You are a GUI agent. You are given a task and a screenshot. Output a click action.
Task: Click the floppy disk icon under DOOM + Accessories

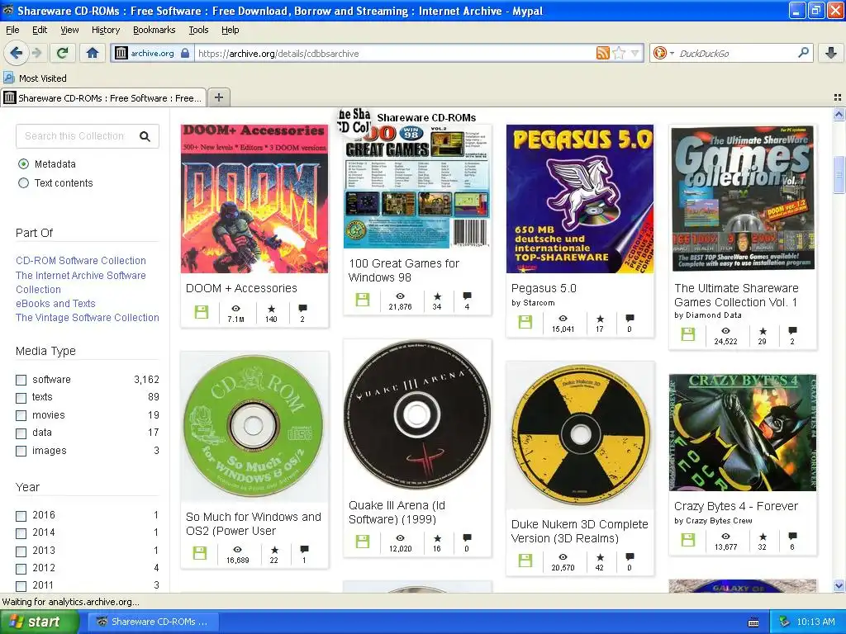pos(202,311)
